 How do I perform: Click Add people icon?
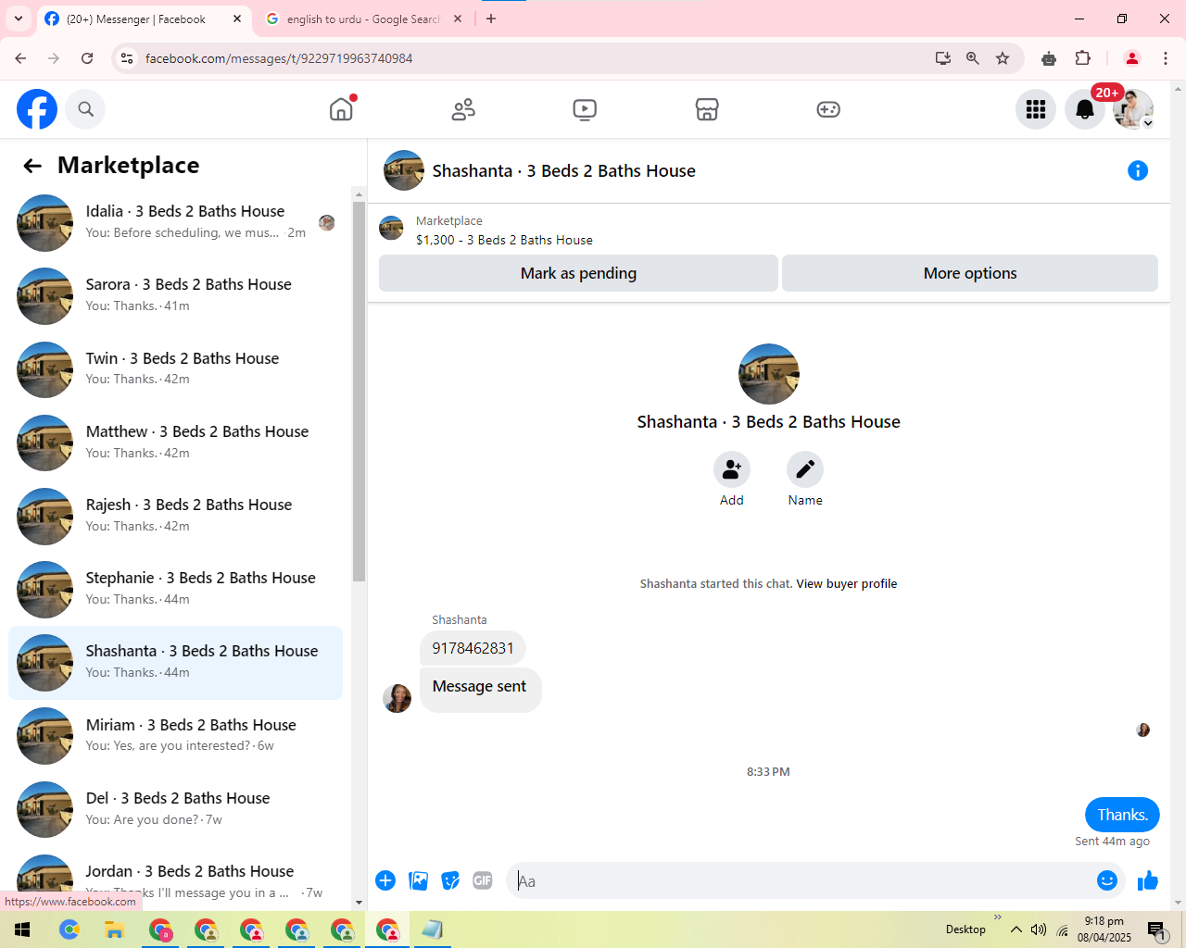coord(732,469)
